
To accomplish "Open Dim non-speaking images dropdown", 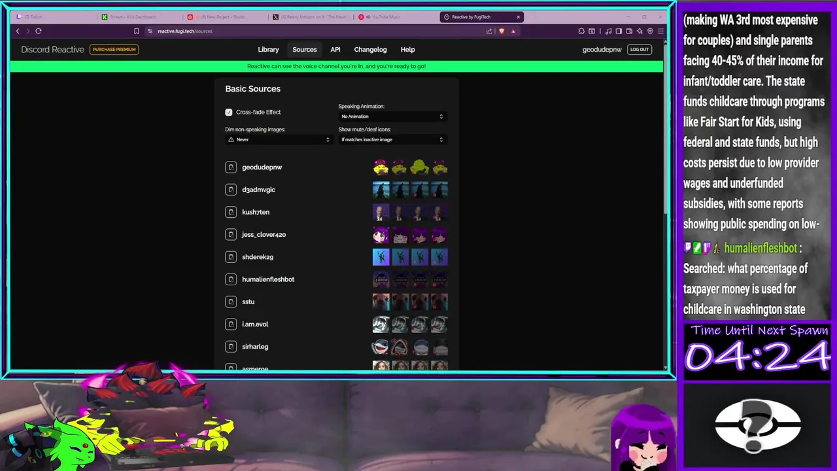I will (279, 139).
